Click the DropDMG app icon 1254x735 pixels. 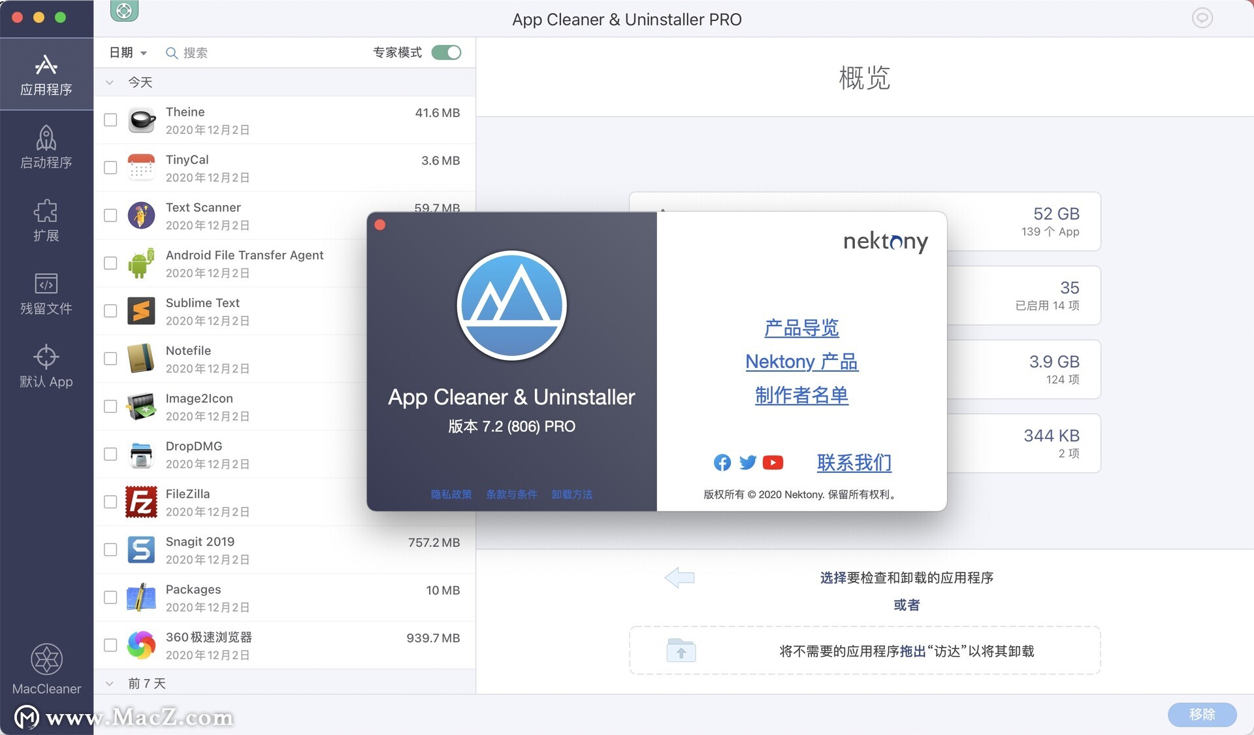tap(141, 454)
